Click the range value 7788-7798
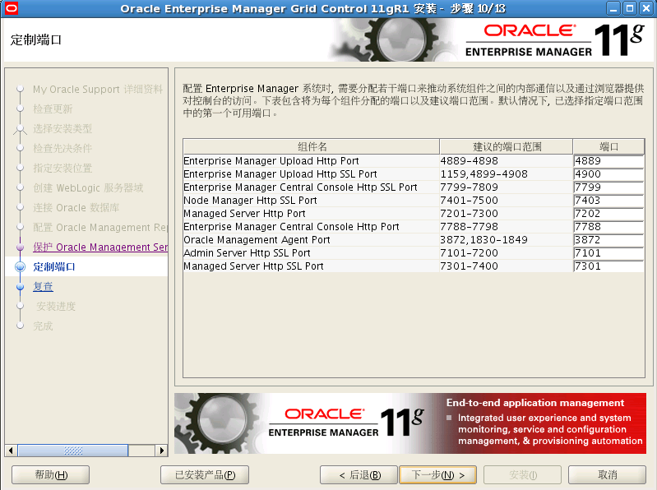Viewport: 657px width, 490px height. (x=469, y=227)
